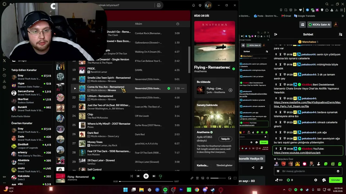
Task: Skip to the next track
Action: point(154,176)
